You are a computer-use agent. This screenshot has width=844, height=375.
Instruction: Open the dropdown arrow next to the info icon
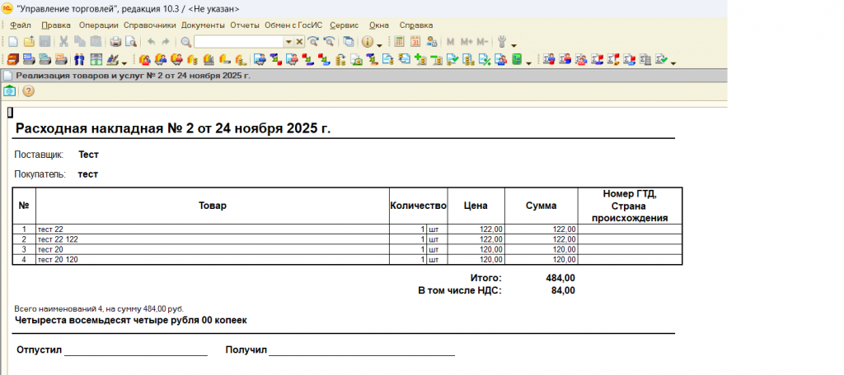tap(379, 44)
